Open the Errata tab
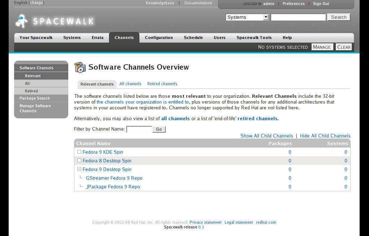Viewport: 369px width, 236px height. click(97, 38)
